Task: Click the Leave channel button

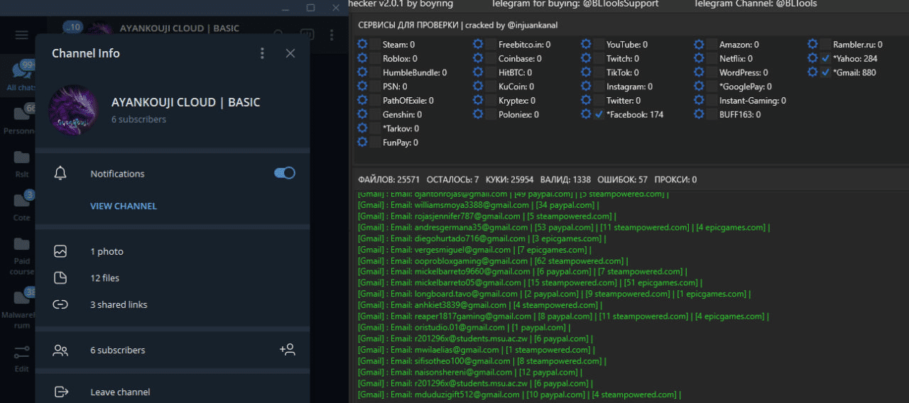Action: 120,392
